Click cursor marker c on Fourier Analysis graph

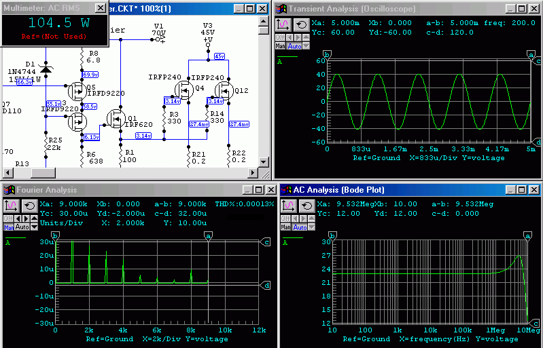(x=266, y=242)
